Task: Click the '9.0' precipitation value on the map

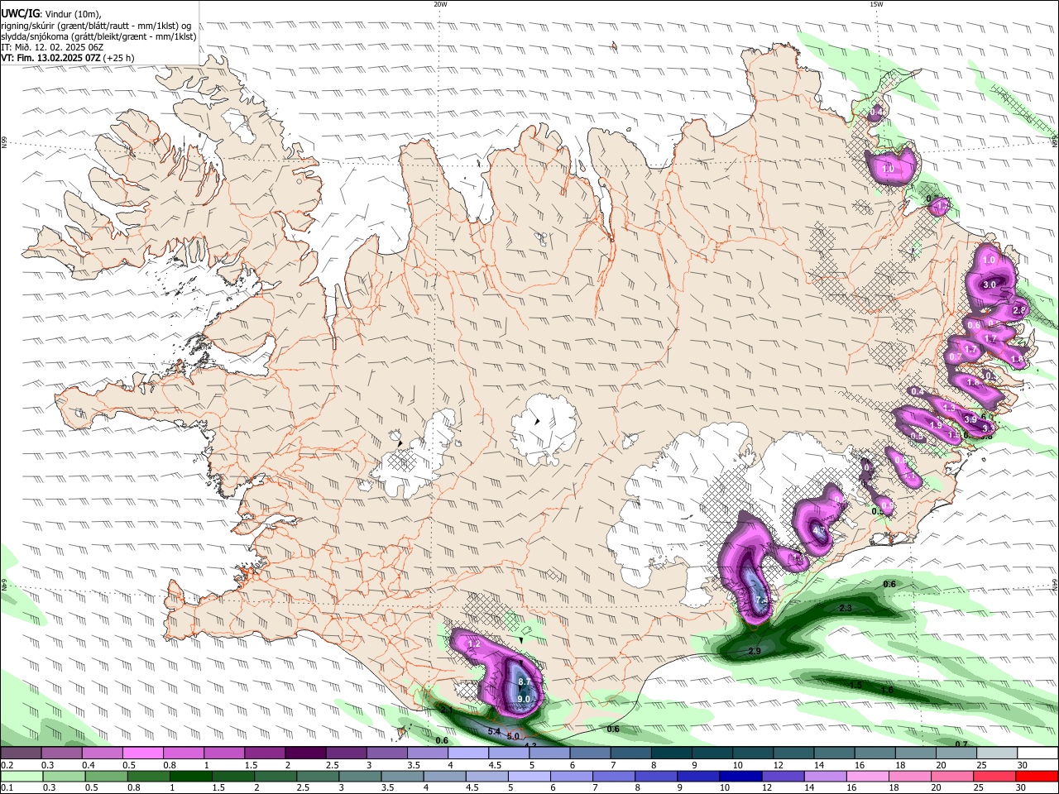Action: click(523, 700)
